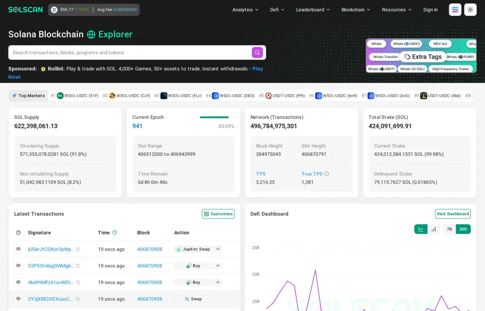Viewport: 485px width, 311px height.
Task: Select the 7D chart range
Action: [x=449, y=229]
